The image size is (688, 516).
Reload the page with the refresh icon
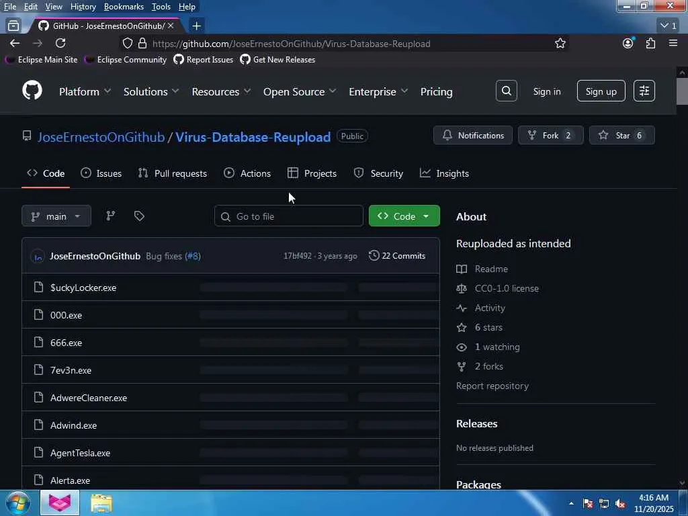60,43
